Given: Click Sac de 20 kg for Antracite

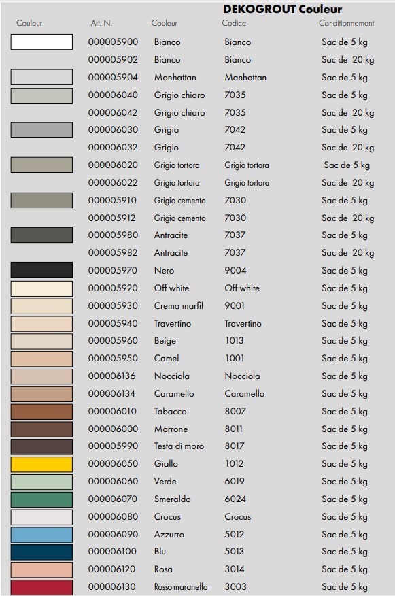Looking at the screenshot, I should tap(348, 253).
